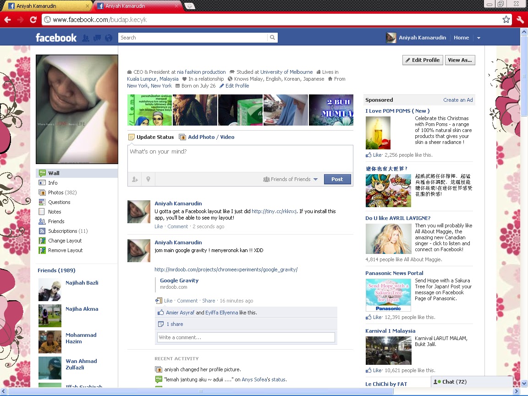Click the Change Layout icon
The height and width of the screenshot is (396, 528).
pyautogui.click(x=42, y=241)
